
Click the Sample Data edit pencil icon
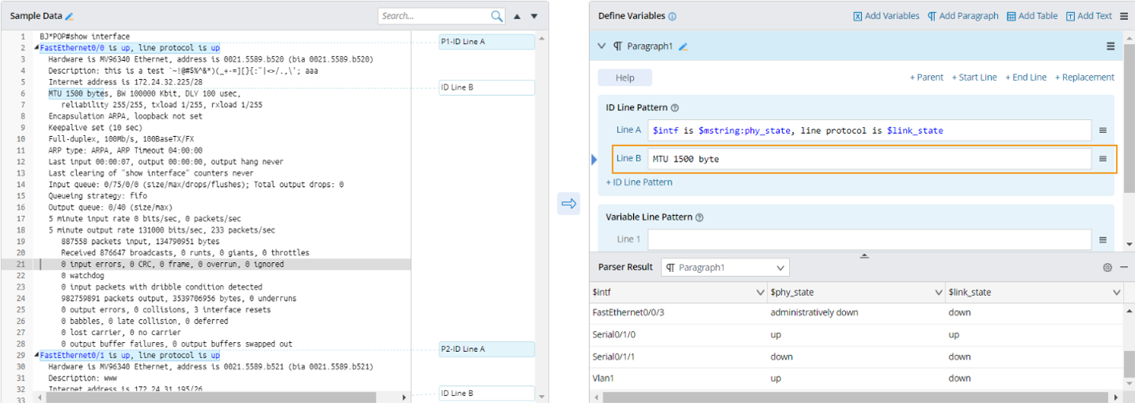69,16
